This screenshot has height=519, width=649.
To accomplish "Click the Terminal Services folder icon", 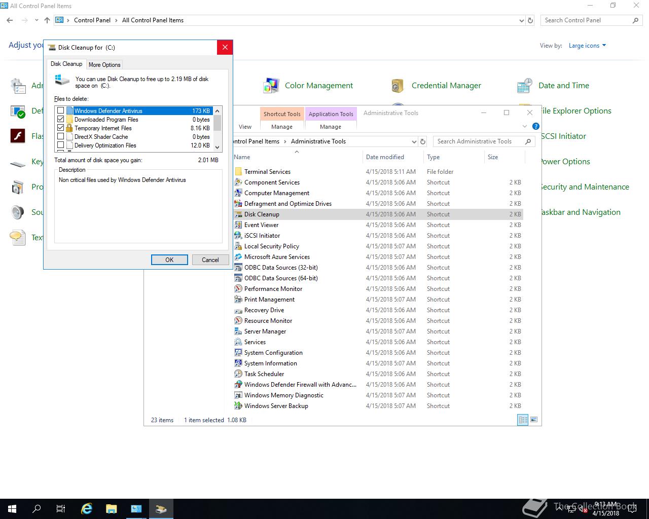I will click(238, 172).
